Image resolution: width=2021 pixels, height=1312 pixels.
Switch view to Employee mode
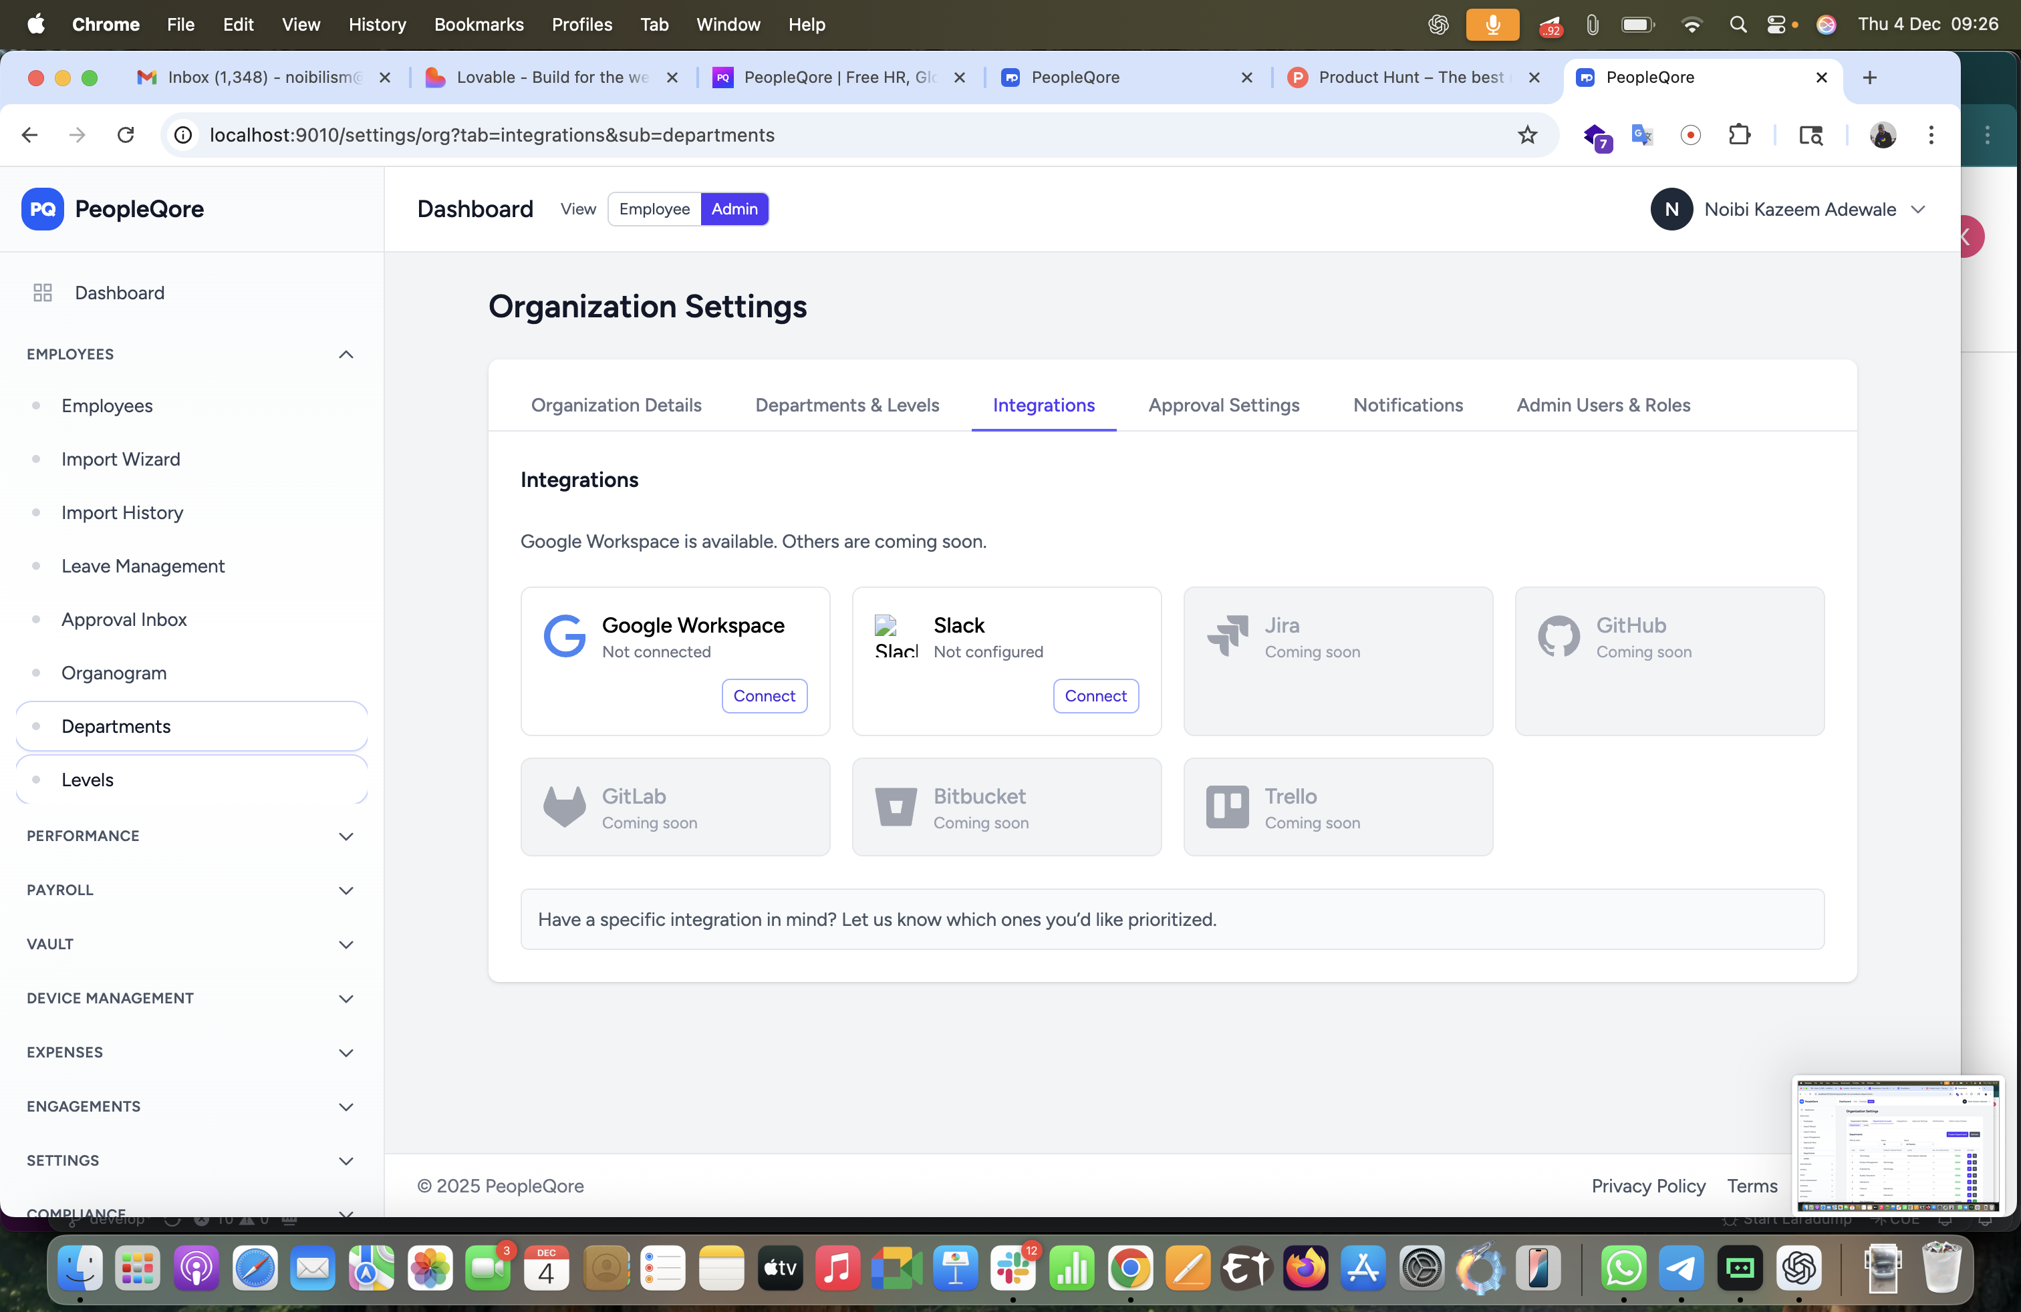click(654, 209)
